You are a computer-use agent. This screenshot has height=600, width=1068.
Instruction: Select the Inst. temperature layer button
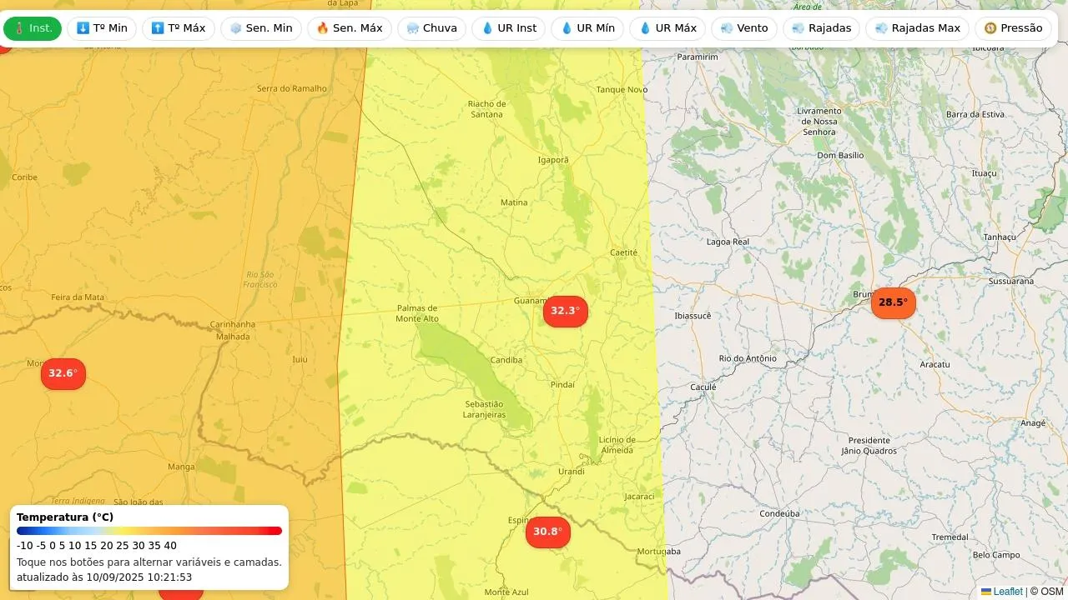(33, 28)
